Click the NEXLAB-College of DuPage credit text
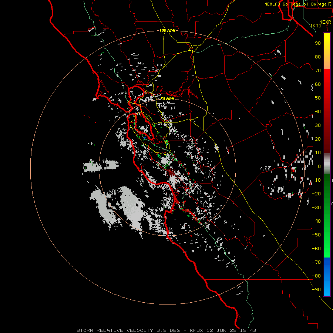Image resolution: width=333 pixels, height=333 pixels. point(298,4)
